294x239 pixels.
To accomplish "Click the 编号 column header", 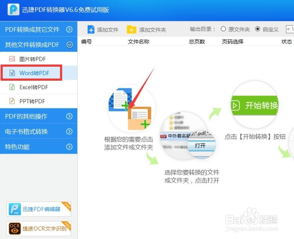I will point(87,42).
